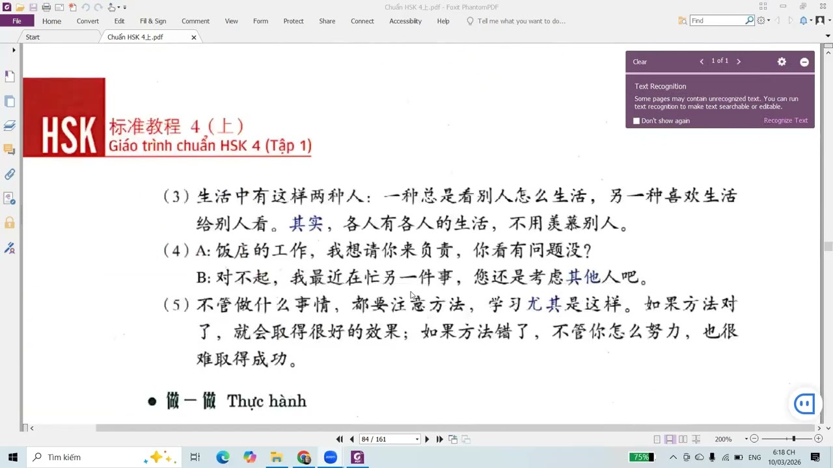Image resolution: width=833 pixels, height=468 pixels.
Task: Expand the left navigation panel arrow
Action: point(14,50)
